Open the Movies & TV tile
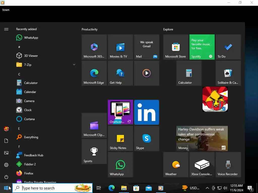 coord(120,47)
